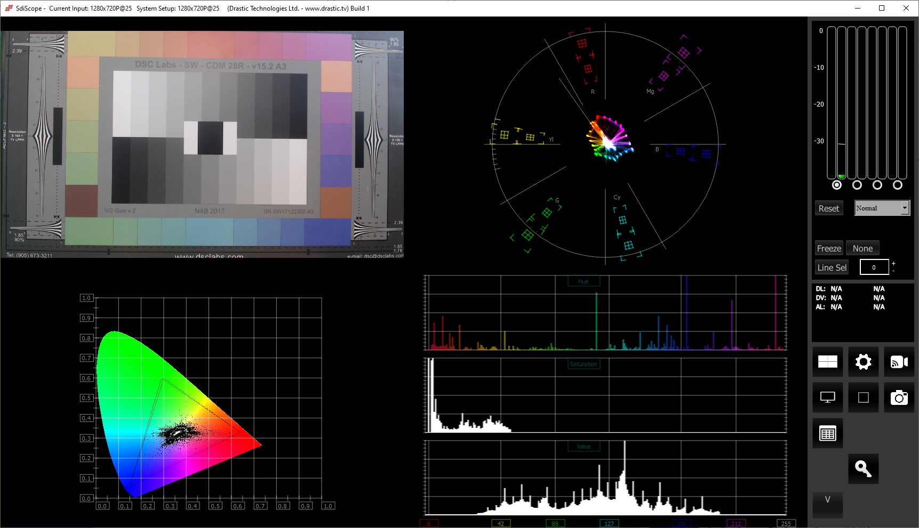This screenshot has height=528, width=919.
Task: Click the 212 value scale label
Action: coord(736,524)
